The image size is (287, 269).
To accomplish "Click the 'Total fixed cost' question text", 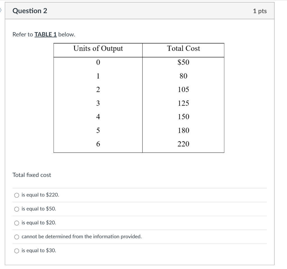I will pos(32,175).
